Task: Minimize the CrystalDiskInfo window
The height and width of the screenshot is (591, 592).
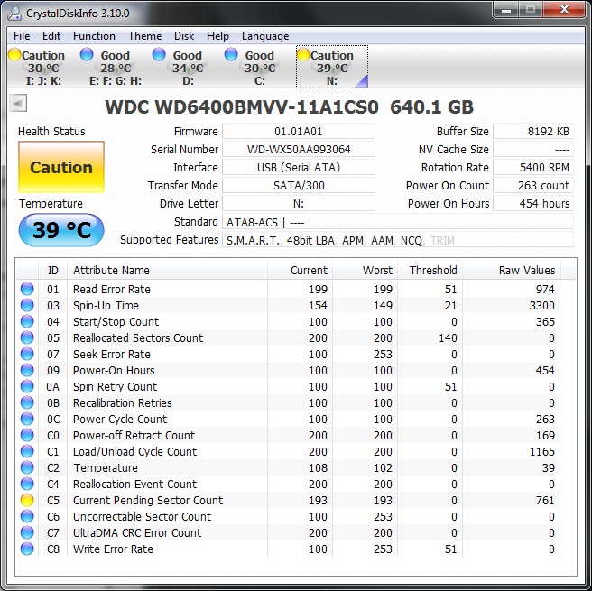Action: point(506,10)
